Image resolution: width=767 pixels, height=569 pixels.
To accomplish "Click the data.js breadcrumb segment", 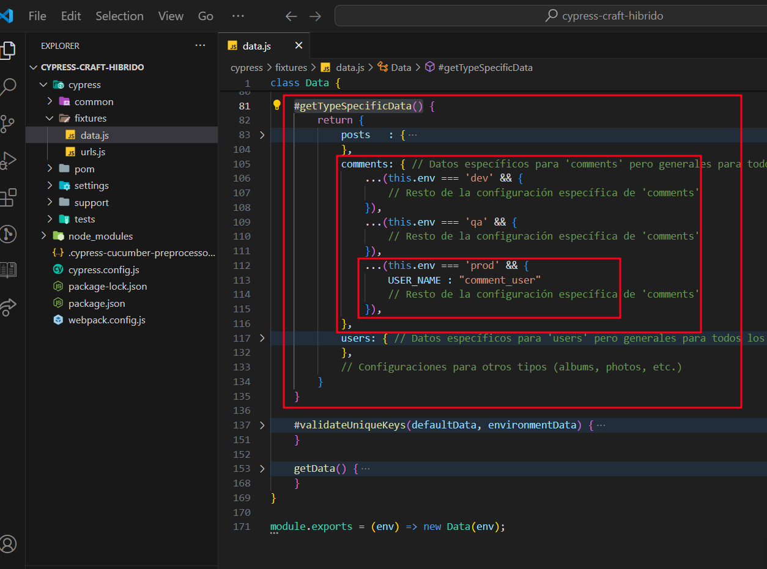I will pyautogui.click(x=343, y=68).
